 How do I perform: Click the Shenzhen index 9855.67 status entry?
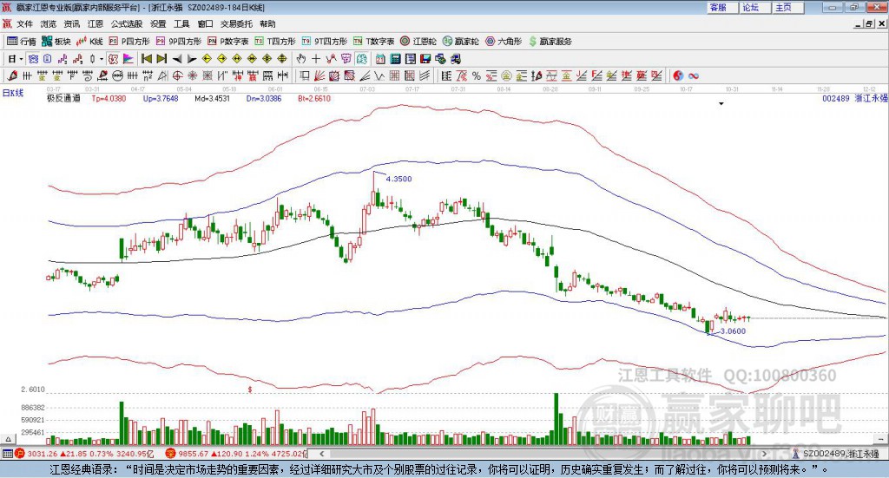point(236,454)
